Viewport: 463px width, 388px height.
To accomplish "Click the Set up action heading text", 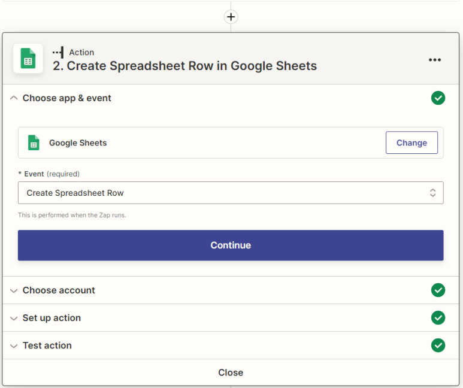I will (x=52, y=318).
